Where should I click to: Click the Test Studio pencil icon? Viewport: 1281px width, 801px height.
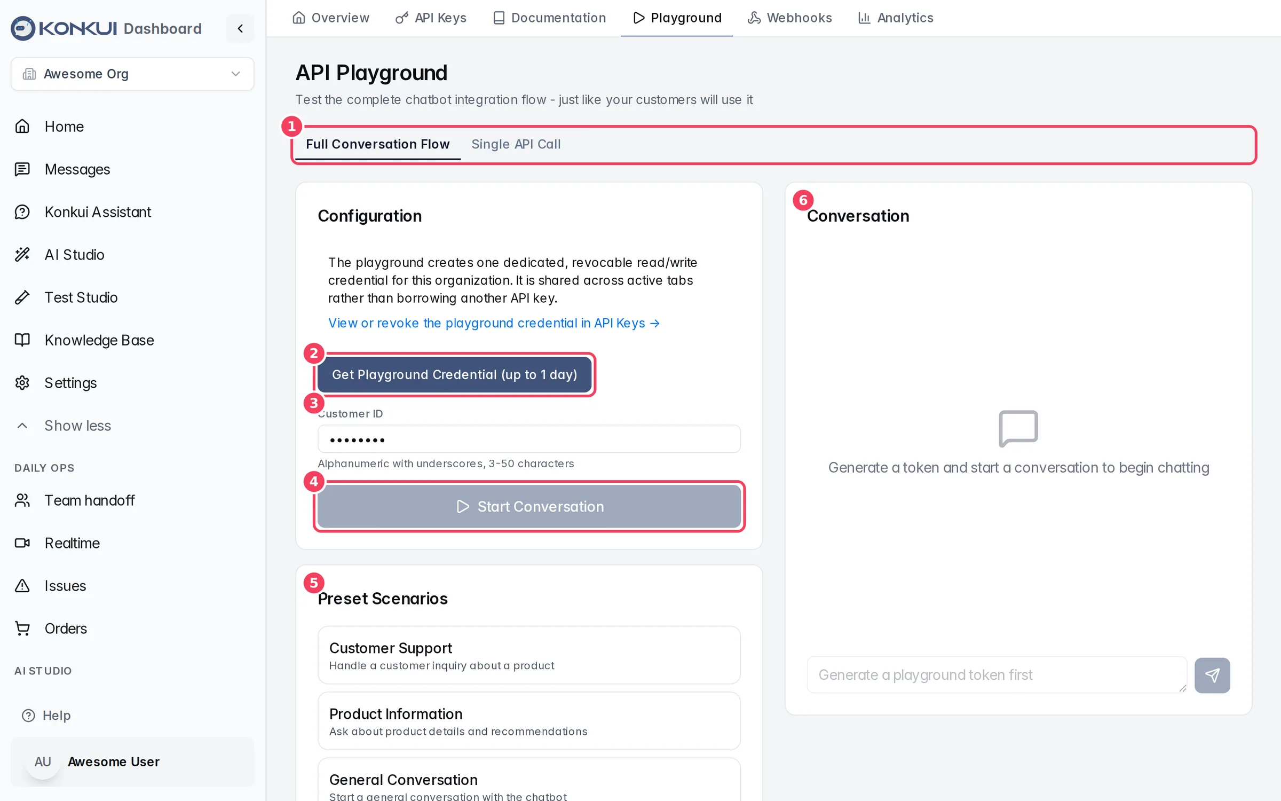pos(22,297)
